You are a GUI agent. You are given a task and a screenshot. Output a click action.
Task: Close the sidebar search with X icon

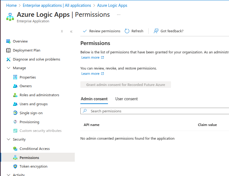(x=62, y=31)
